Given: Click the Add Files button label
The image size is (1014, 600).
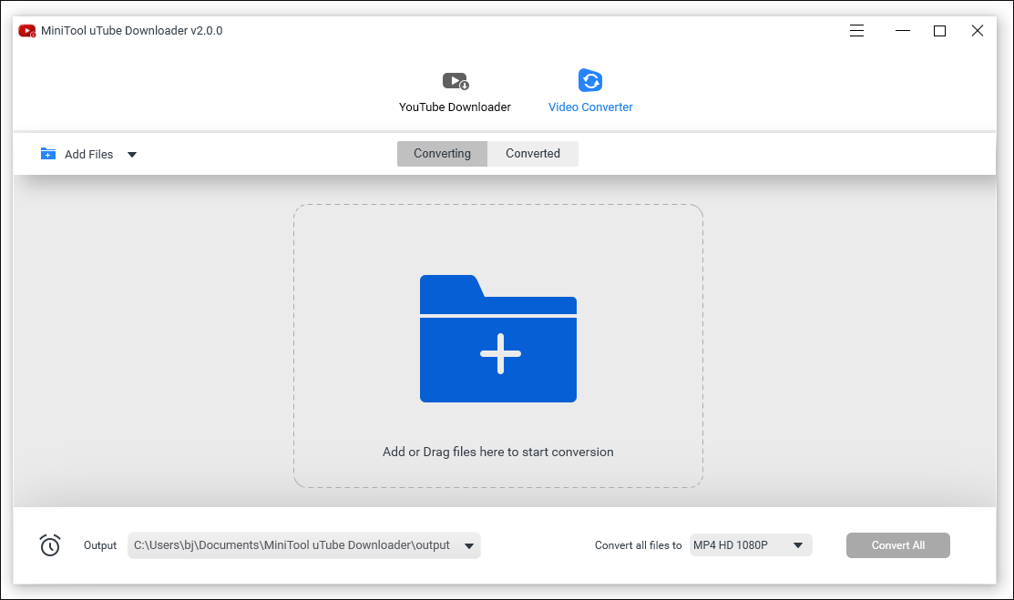Looking at the screenshot, I should point(88,155).
